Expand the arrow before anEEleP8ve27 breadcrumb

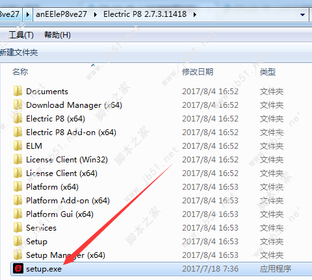27,14
